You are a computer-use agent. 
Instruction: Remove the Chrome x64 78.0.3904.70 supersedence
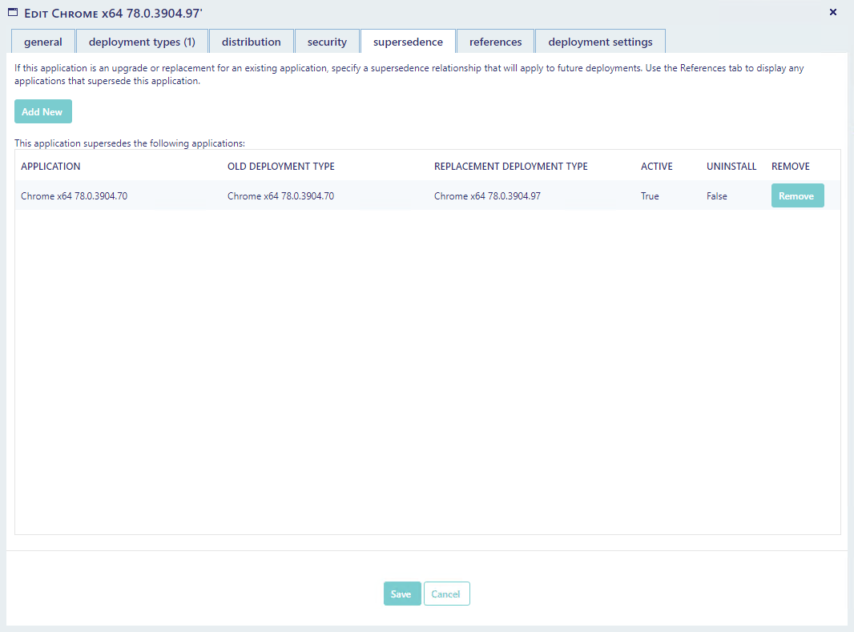[797, 195]
